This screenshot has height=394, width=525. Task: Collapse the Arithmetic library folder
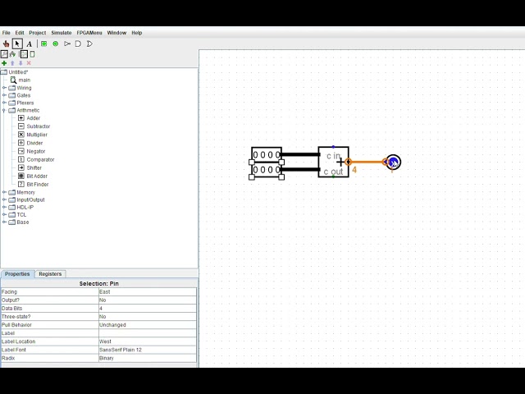tap(4, 110)
